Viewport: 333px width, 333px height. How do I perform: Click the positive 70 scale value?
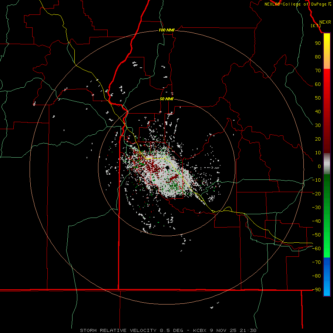318,71
